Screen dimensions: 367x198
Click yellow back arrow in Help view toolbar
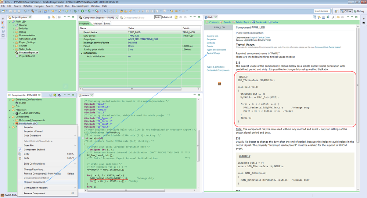(x=338, y=17)
